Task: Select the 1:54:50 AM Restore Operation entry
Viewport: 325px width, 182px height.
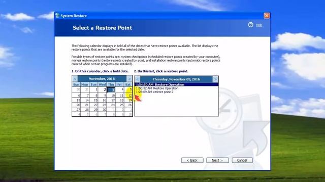Action: pos(176,84)
